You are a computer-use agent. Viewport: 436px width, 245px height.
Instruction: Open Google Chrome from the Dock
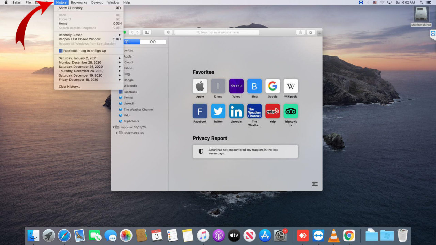tap(349, 235)
